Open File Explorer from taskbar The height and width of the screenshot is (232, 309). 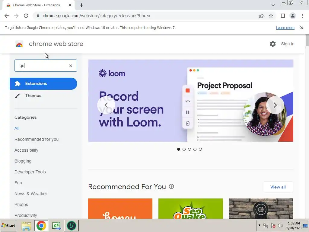[x=26, y=226]
